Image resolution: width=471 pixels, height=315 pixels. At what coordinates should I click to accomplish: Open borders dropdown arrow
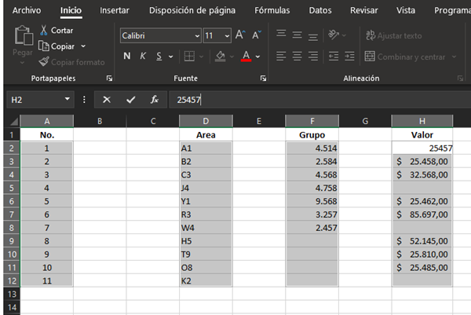coord(201,57)
